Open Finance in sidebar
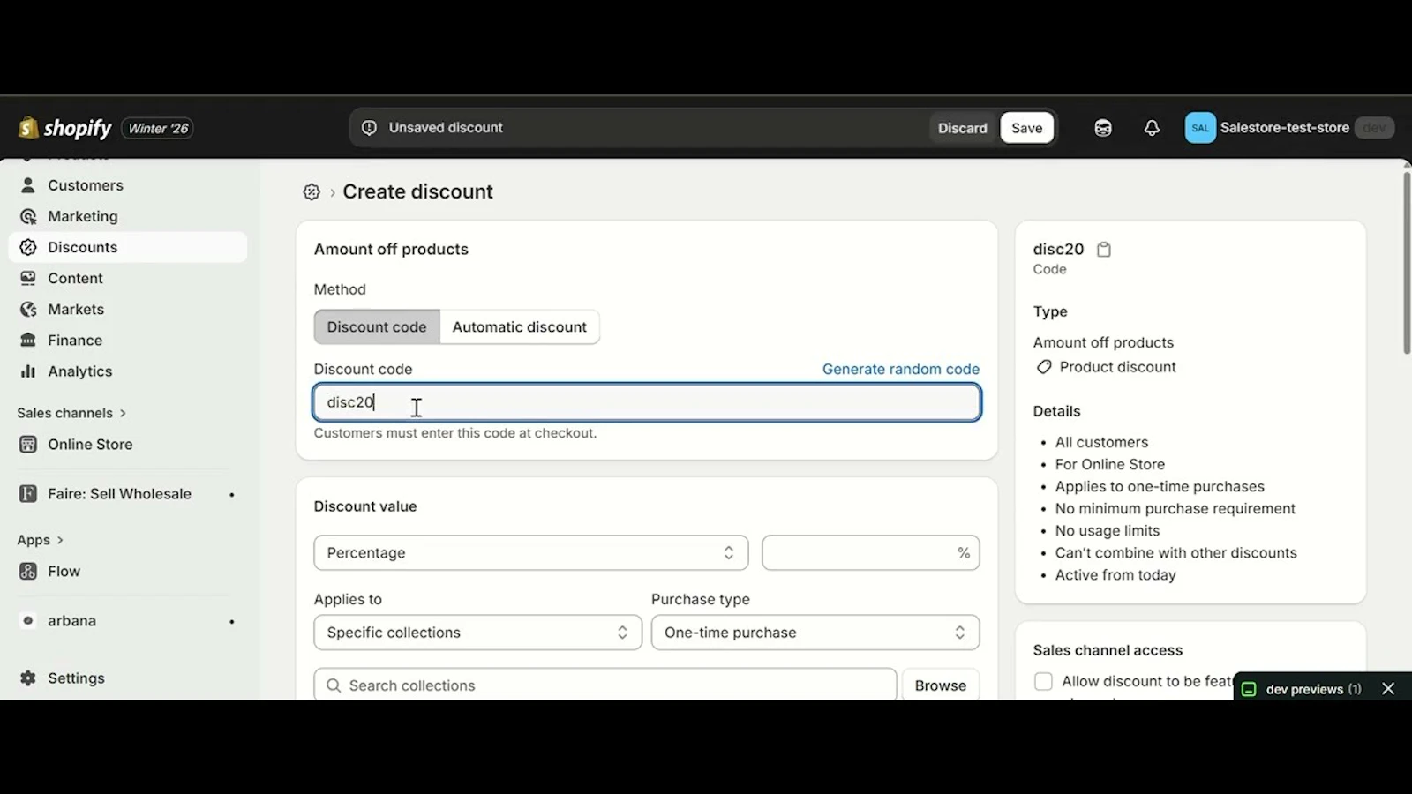Viewport: 1412px width, 794px height. pyautogui.click(x=128, y=340)
